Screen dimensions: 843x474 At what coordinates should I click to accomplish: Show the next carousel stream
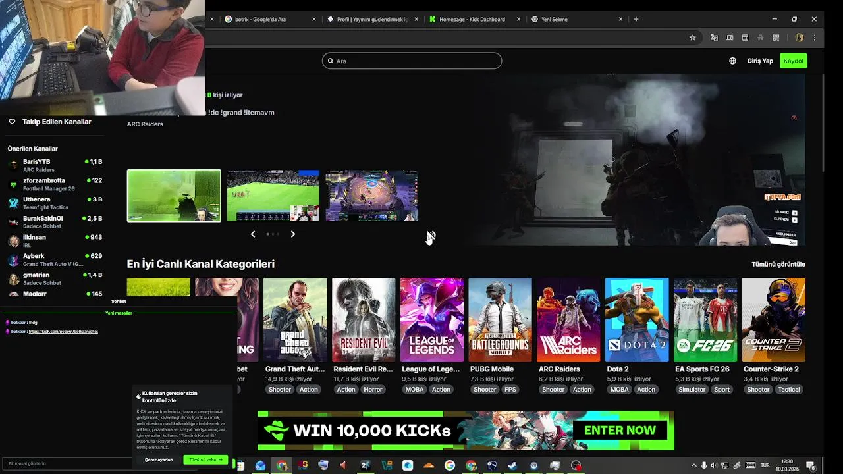point(293,234)
